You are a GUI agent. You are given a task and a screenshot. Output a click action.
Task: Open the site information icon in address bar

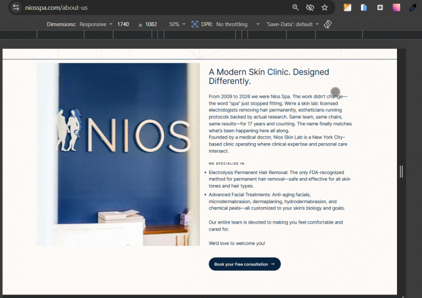[x=16, y=8]
